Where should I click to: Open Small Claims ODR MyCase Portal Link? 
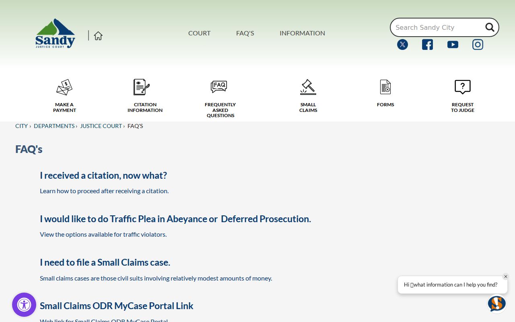pyautogui.click(x=117, y=306)
